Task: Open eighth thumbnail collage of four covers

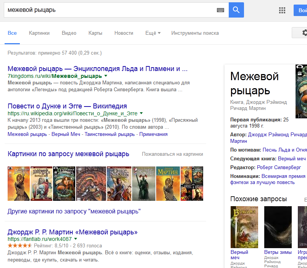Action: pos(192,184)
